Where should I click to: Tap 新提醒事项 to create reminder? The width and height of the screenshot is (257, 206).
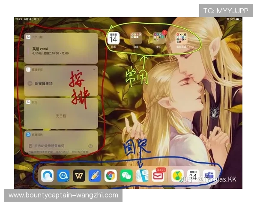coord(44,83)
